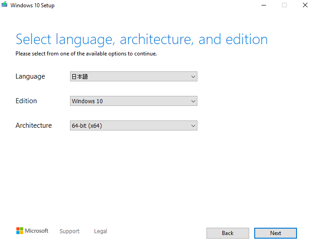Open the Support link
Viewport: 312px width, 250px height.
[70, 231]
